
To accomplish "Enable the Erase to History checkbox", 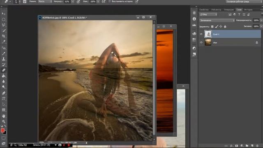I will (x=110, y=1).
